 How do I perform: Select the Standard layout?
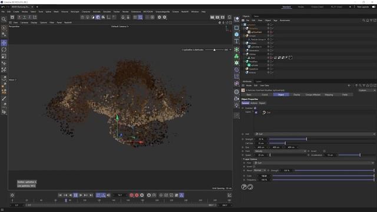click(286, 6)
